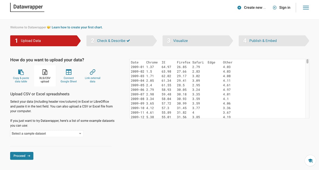The height and width of the screenshot is (170, 319).
Task: Open the hamburger menu
Action: click(306, 7)
